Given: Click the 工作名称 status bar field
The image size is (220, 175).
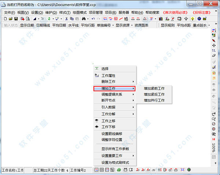Looking at the screenshot, I should coord(13,170).
